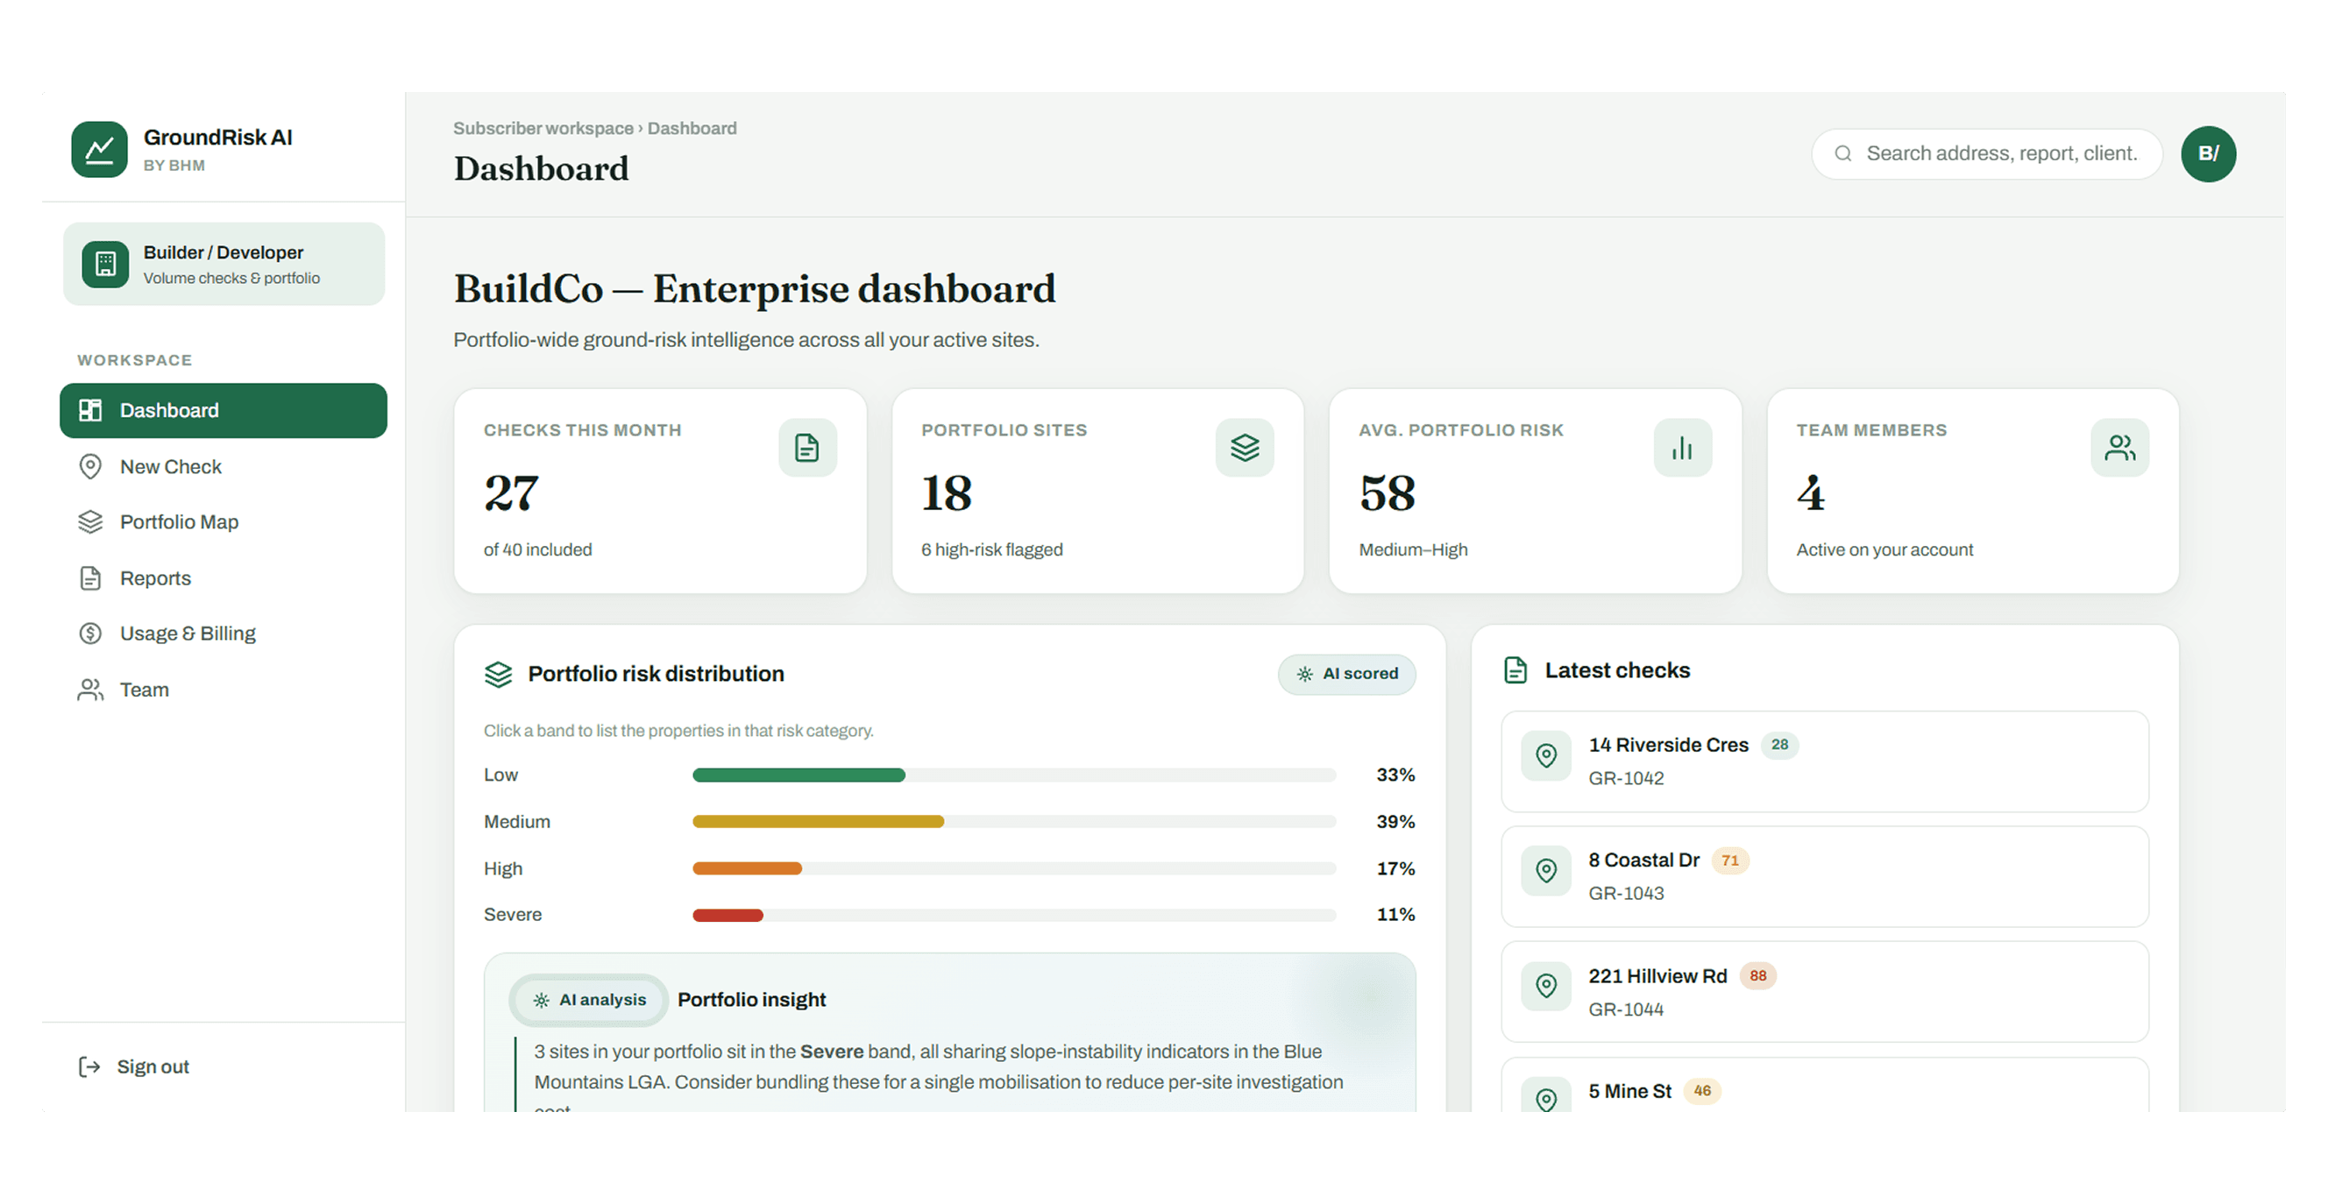The width and height of the screenshot is (2328, 1204).
Task: Click the Checks This Month document icon
Action: tap(807, 447)
